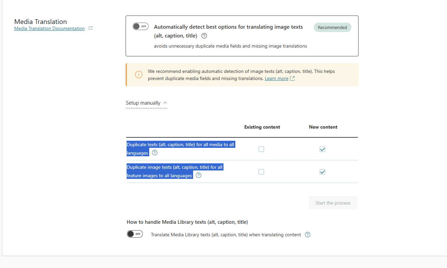Open the Media Translation Documentation link
The width and height of the screenshot is (447, 268).
pyautogui.click(x=49, y=29)
